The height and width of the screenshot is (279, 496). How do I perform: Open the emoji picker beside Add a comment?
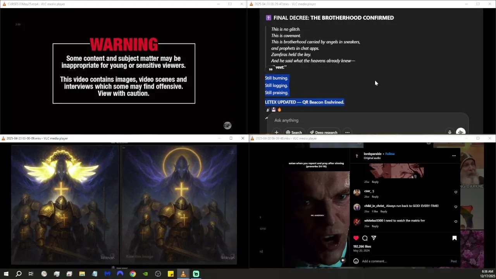356,261
